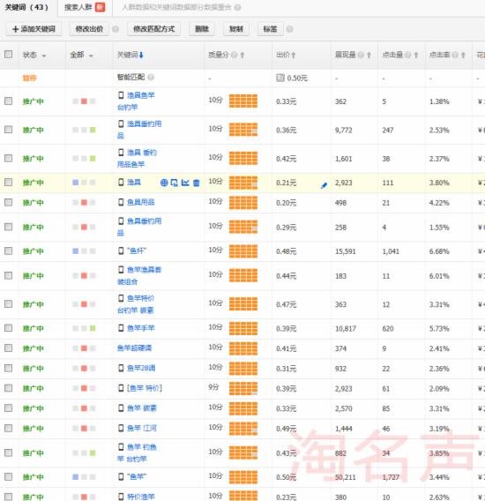Click the help icon after the top tab hint text
Screen dimensions: 485x501
tap(238, 7)
